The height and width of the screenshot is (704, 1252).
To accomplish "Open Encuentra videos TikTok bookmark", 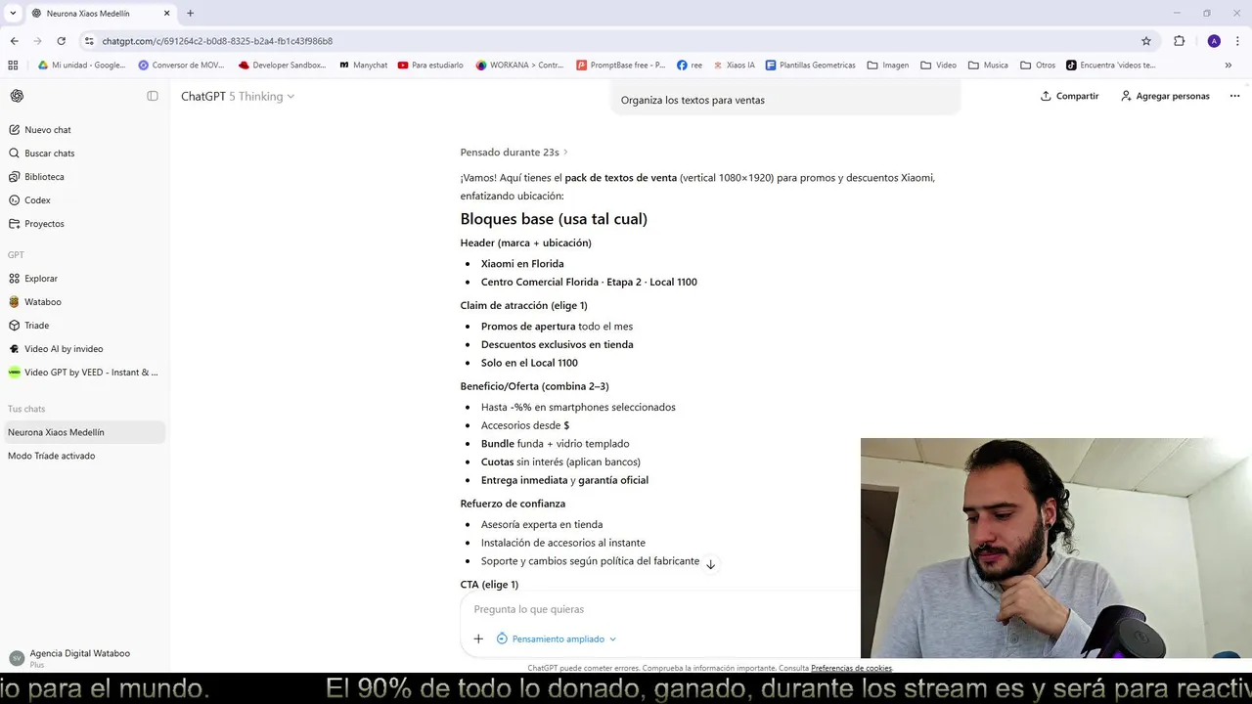I will point(1111,66).
